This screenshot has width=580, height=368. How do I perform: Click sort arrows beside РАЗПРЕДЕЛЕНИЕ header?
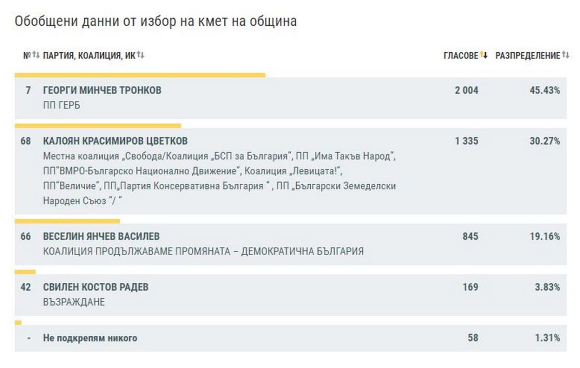coord(566,55)
